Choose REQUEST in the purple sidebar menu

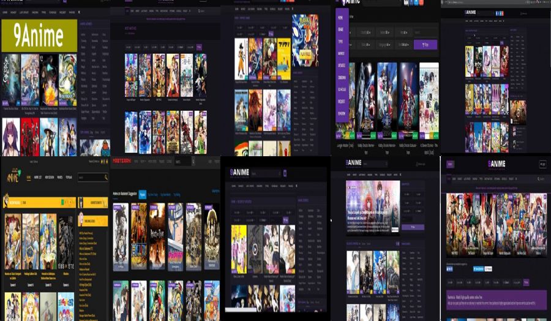[x=341, y=101]
